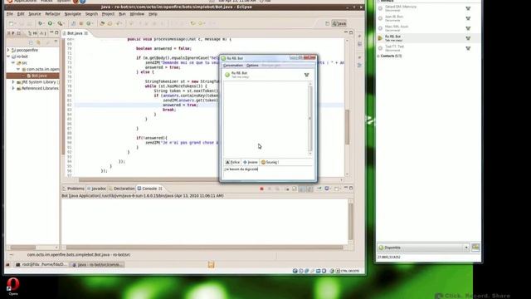531x299 pixels.
Task: Open the Conversation menu in chat window
Action: 233,66
